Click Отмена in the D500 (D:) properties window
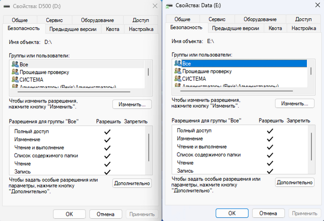Image resolution: width=324 pixels, height=221 pixels. click(x=106, y=214)
